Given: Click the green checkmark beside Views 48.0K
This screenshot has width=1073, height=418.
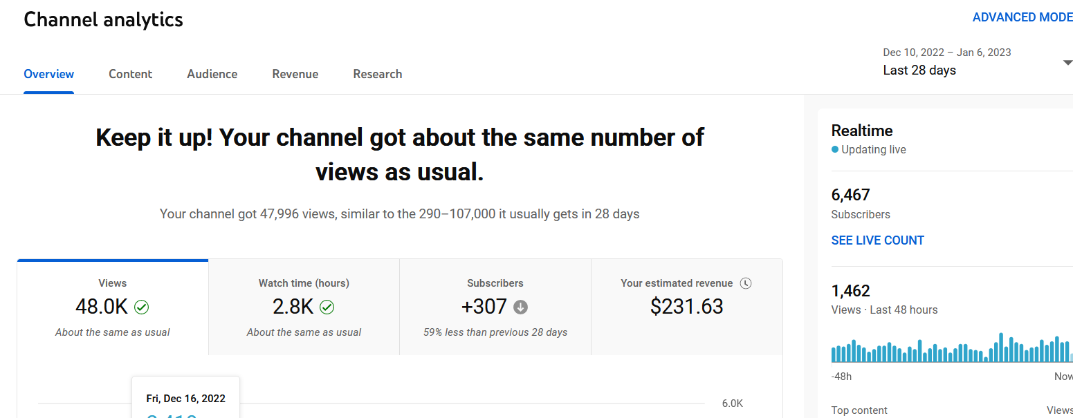Looking at the screenshot, I should (x=142, y=307).
